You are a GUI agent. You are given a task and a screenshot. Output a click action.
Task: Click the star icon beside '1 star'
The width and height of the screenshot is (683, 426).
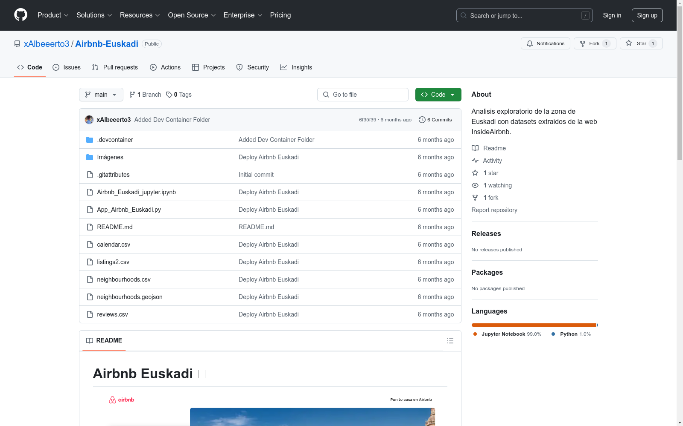475,173
